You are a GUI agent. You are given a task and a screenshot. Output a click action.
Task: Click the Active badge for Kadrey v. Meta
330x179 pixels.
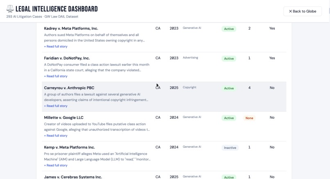point(229,29)
